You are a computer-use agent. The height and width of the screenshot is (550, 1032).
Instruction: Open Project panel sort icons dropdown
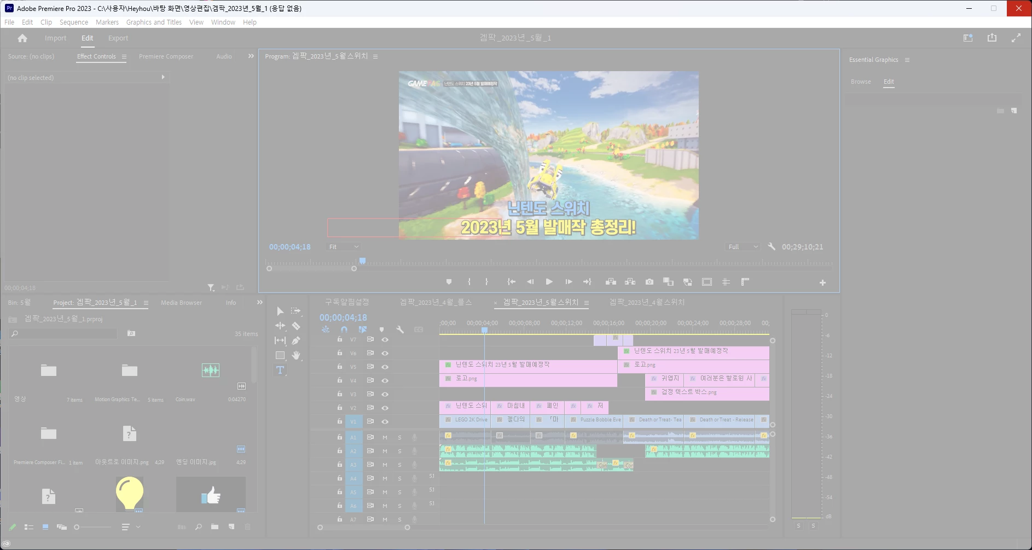coord(130,527)
